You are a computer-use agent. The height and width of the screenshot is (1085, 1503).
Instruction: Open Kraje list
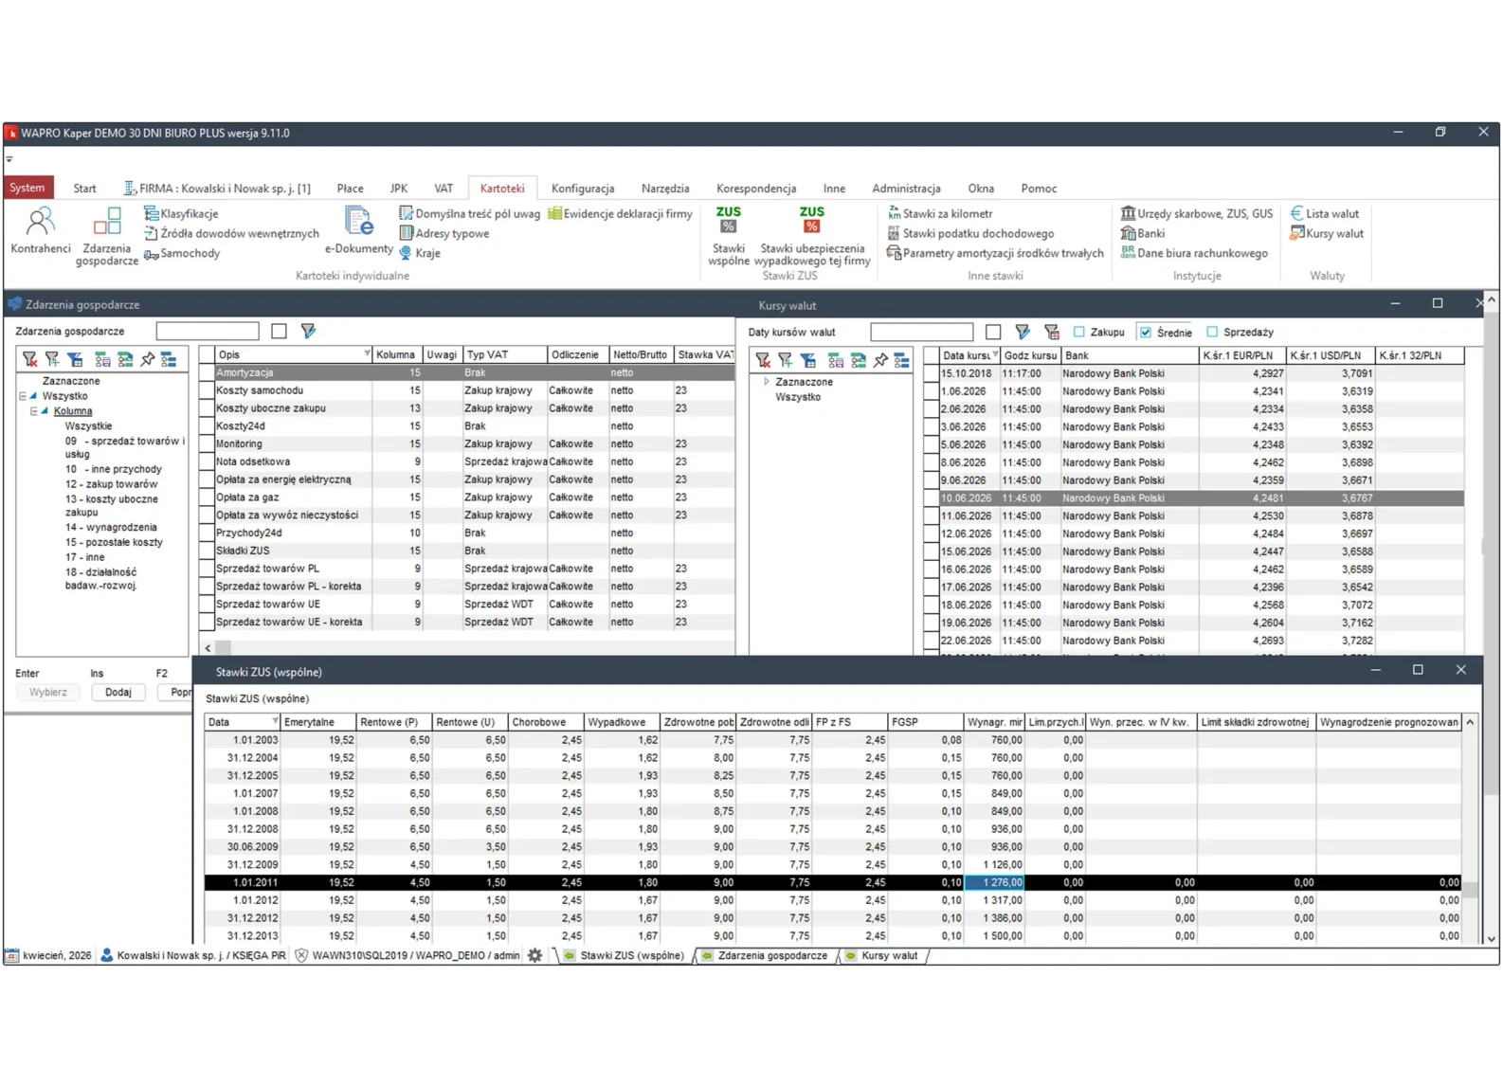(x=420, y=254)
